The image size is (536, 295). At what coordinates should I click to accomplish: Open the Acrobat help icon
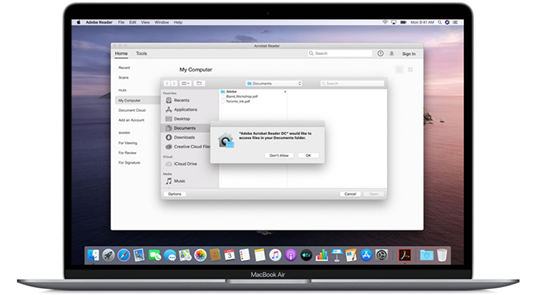tap(380, 54)
